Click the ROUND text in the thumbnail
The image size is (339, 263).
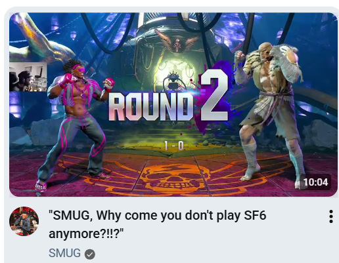pyautogui.click(x=151, y=106)
